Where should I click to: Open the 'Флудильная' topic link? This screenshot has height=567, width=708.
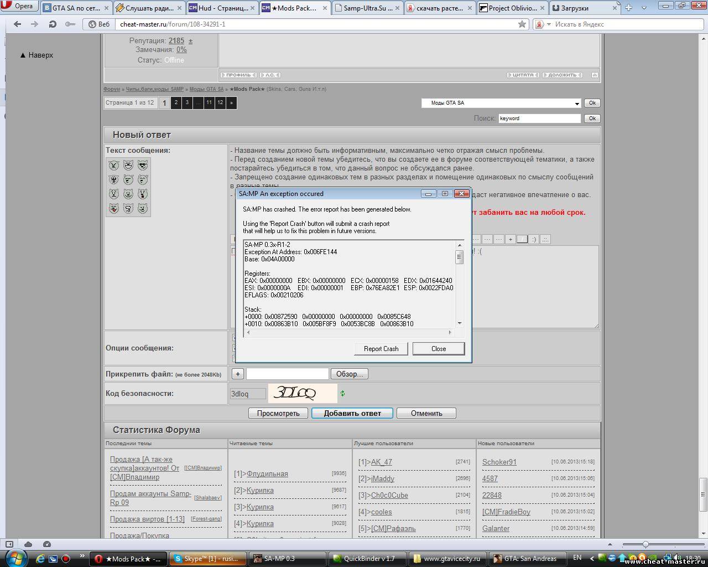tap(267, 473)
